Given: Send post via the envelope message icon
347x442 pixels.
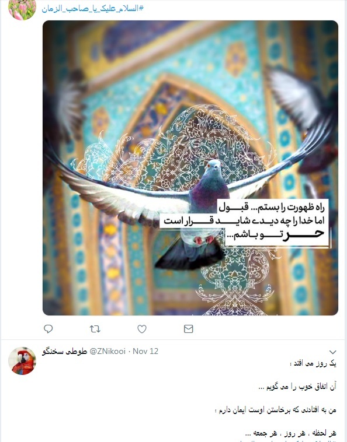Looking at the screenshot, I should (x=188, y=329).
